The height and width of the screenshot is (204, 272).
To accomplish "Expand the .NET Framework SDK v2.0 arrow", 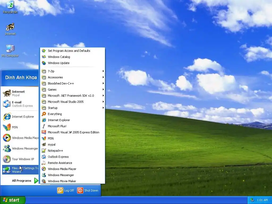I will (x=103, y=96).
